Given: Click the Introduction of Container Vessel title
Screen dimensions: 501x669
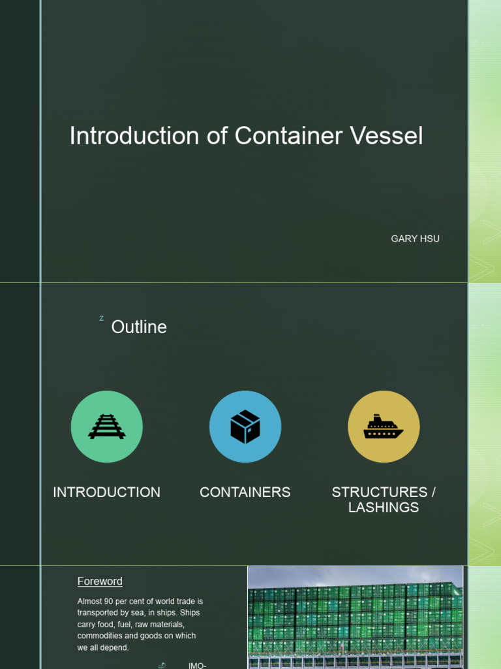Looking at the screenshot, I should click(x=246, y=136).
